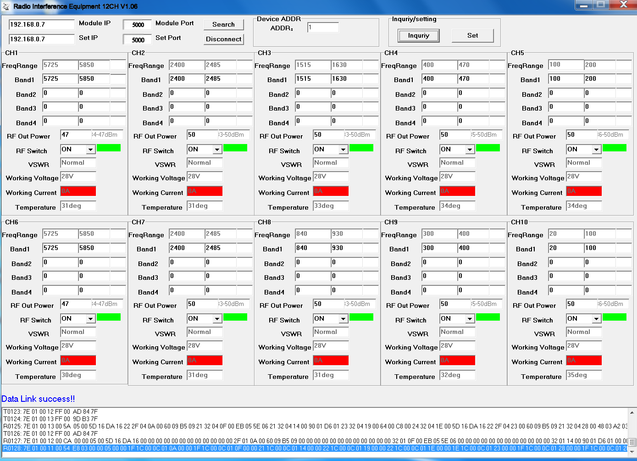Click the Set button
The height and width of the screenshot is (461, 637).
(x=473, y=36)
